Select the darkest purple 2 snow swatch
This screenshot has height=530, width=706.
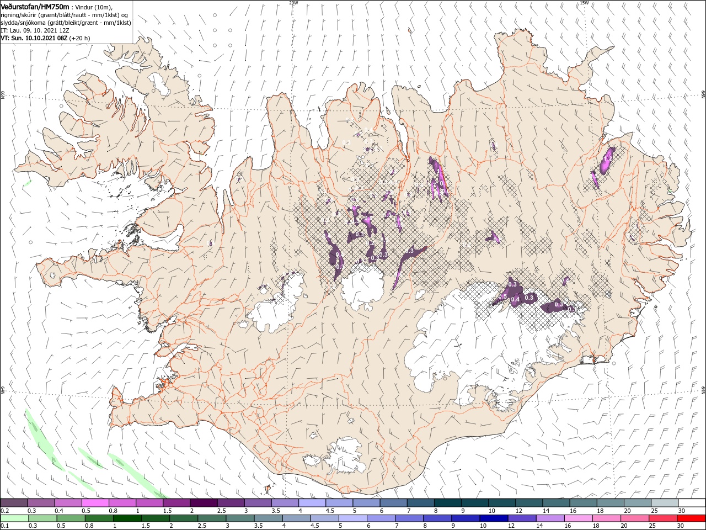pos(204,503)
